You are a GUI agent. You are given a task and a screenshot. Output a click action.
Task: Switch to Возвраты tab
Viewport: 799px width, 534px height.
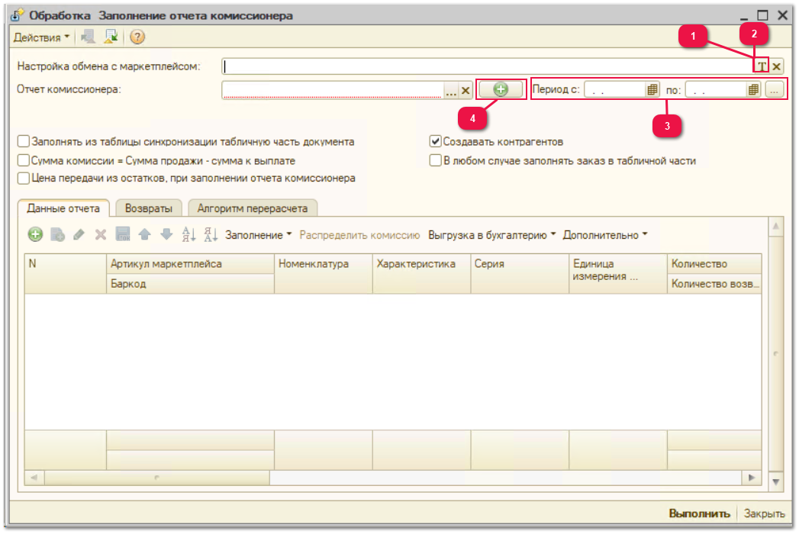pos(148,208)
